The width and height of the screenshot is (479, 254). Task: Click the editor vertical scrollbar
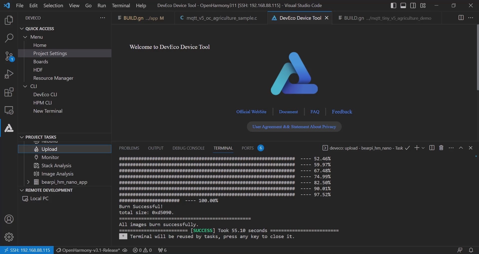478,57
